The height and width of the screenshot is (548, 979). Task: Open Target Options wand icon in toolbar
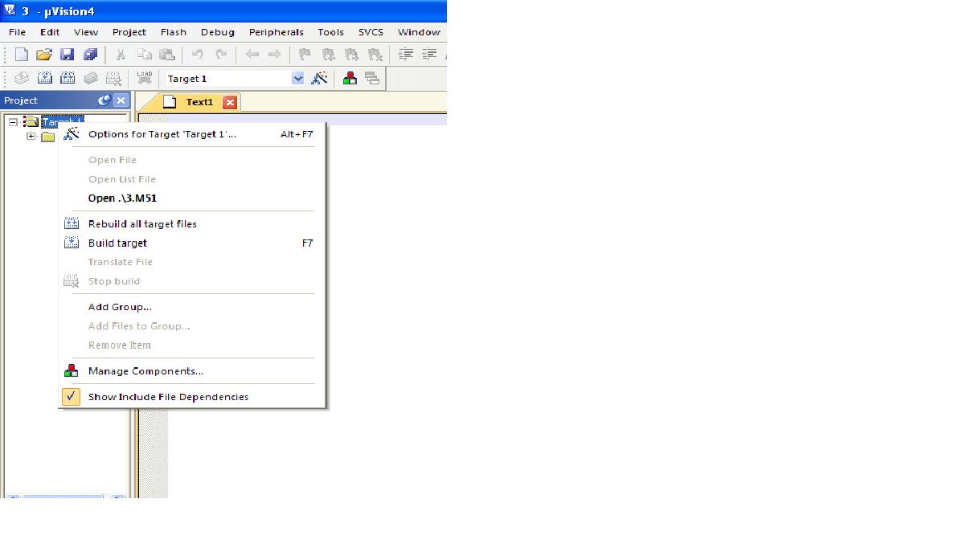pyautogui.click(x=319, y=79)
